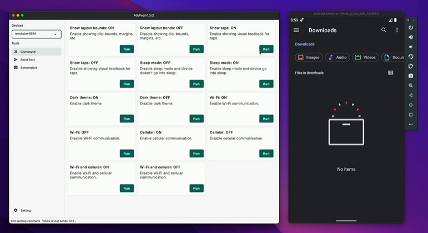Click emulator rotate right icon
This screenshot has height=233, width=428.
(x=411, y=66)
